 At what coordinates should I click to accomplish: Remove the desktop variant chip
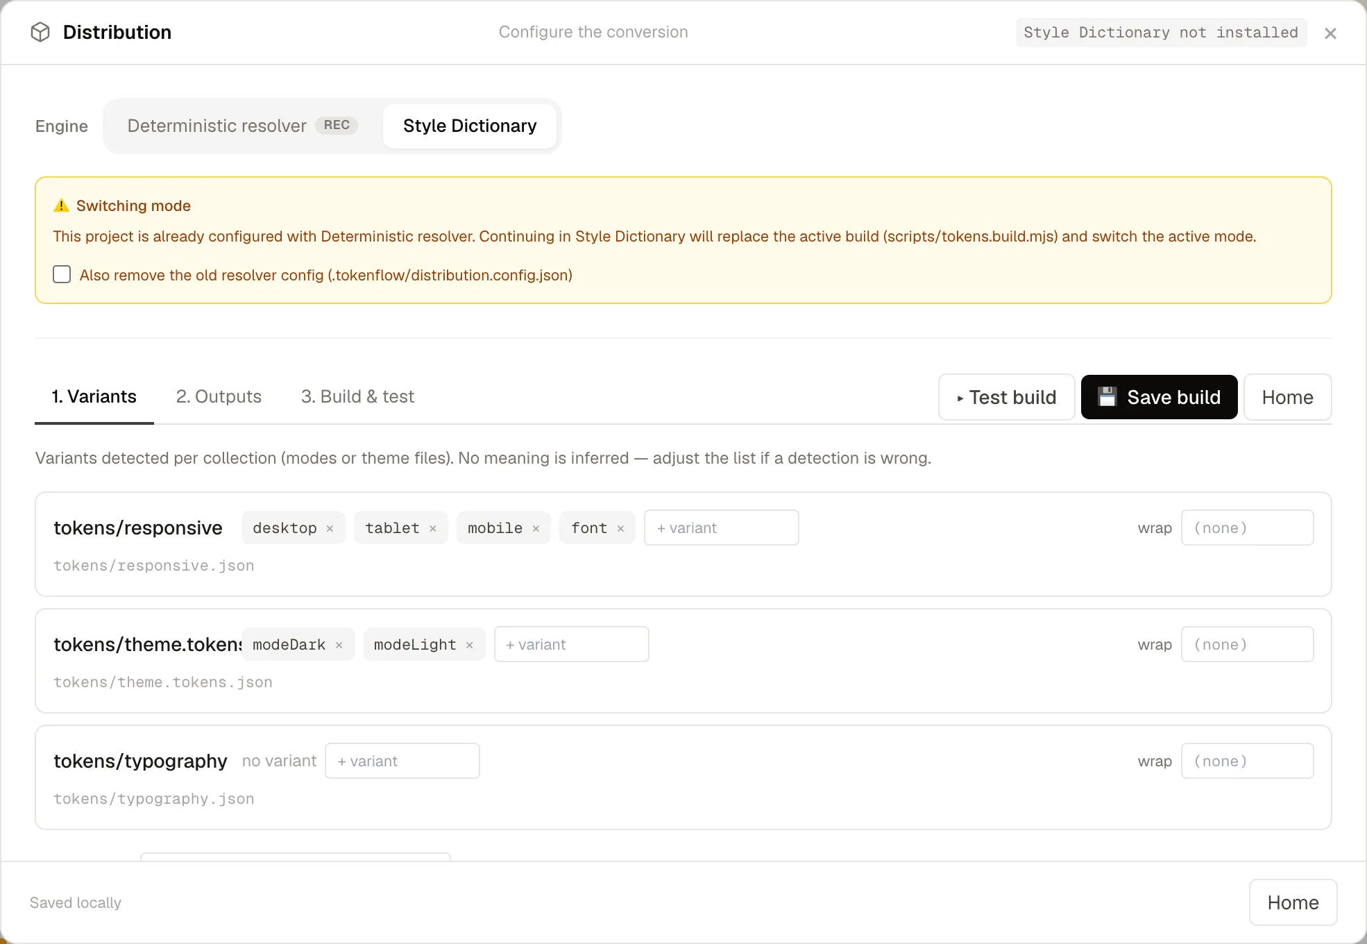pos(330,529)
